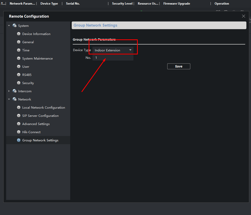
Task: Open the Hik-Connect settings
Action: tap(31, 132)
